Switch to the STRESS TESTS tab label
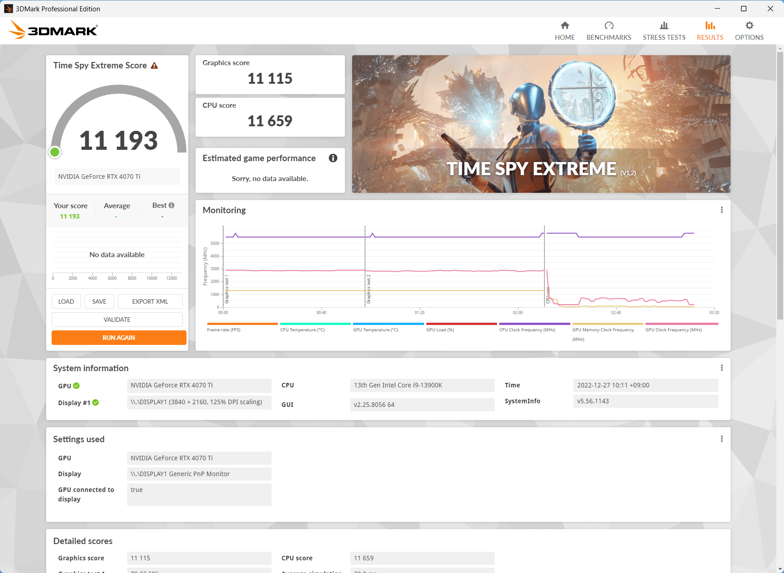This screenshot has width=784, height=573. 664,38
